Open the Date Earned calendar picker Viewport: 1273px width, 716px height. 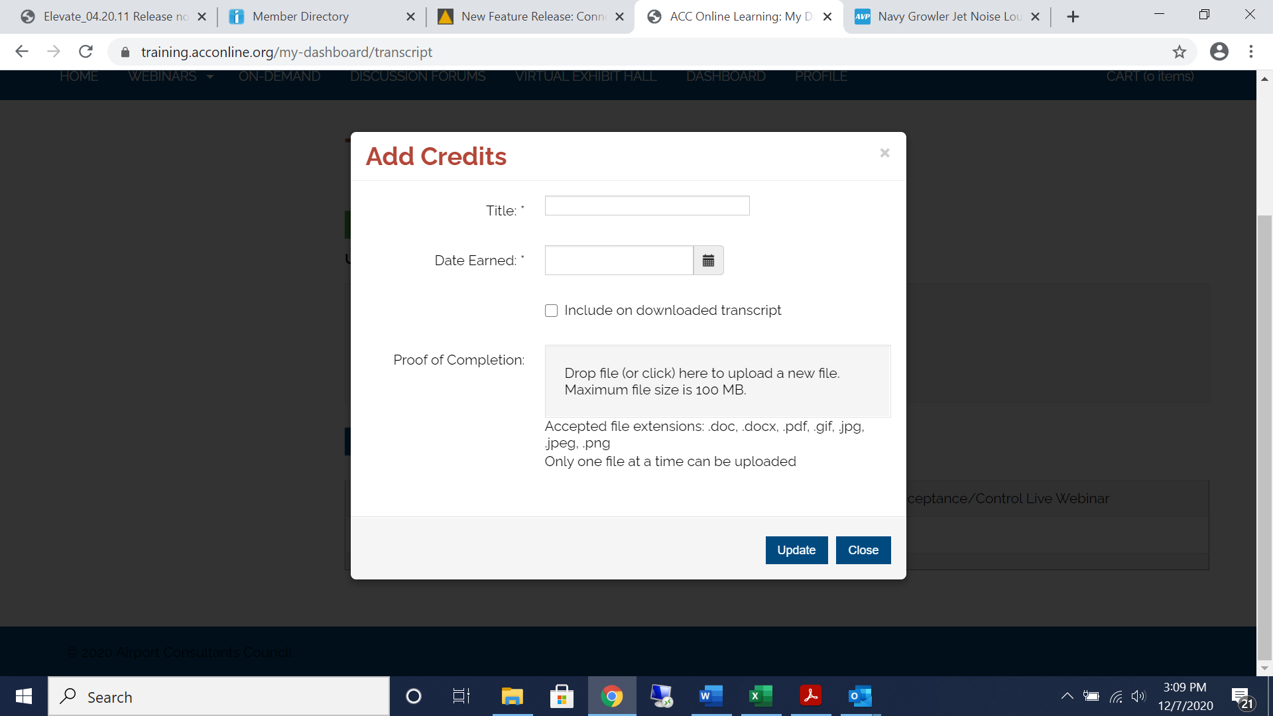[708, 261]
